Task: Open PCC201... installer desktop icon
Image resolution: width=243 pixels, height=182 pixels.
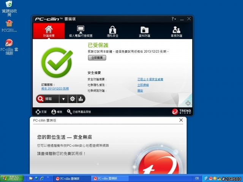Action: tap(9, 26)
